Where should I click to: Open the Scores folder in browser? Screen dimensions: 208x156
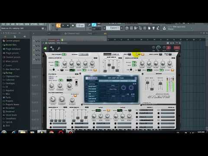coord(7,65)
